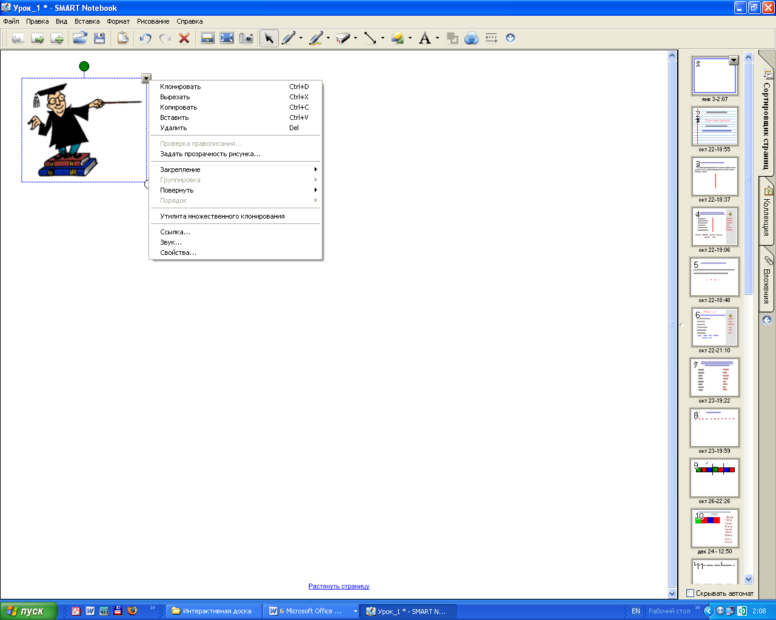Image resolution: width=776 pixels, height=620 pixels.
Task: Open page 1 thumbnail menu arrow
Action: (x=734, y=61)
